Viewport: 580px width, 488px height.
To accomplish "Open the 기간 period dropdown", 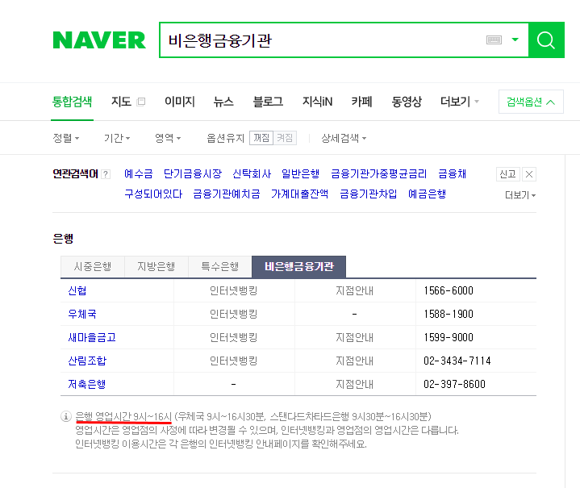I will click(x=117, y=139).
